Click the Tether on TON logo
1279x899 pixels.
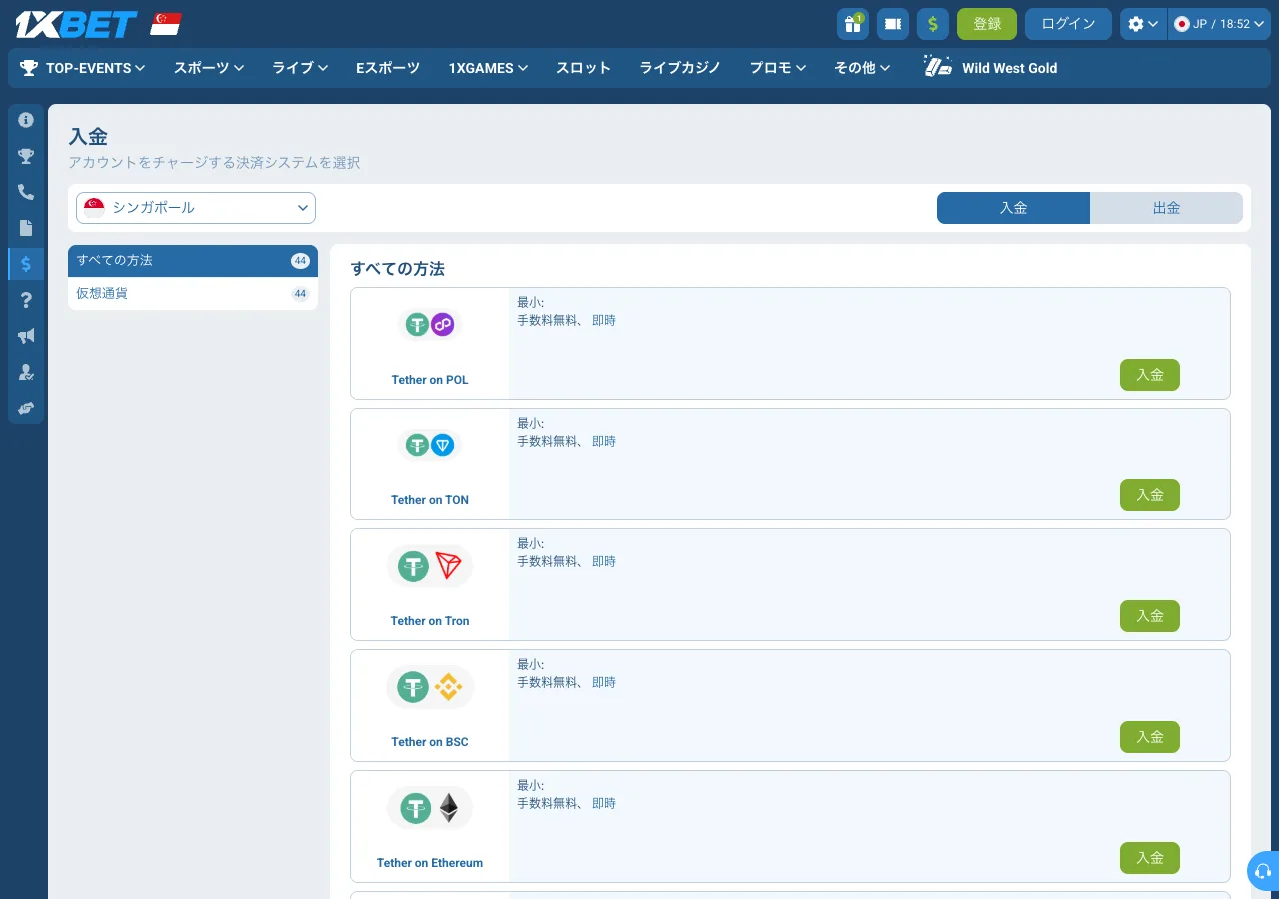tap(430, 445)
